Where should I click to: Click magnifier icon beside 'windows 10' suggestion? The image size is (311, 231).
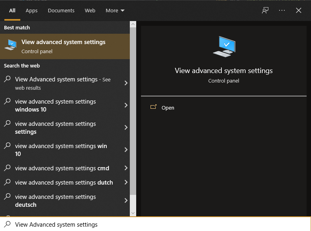7,102
